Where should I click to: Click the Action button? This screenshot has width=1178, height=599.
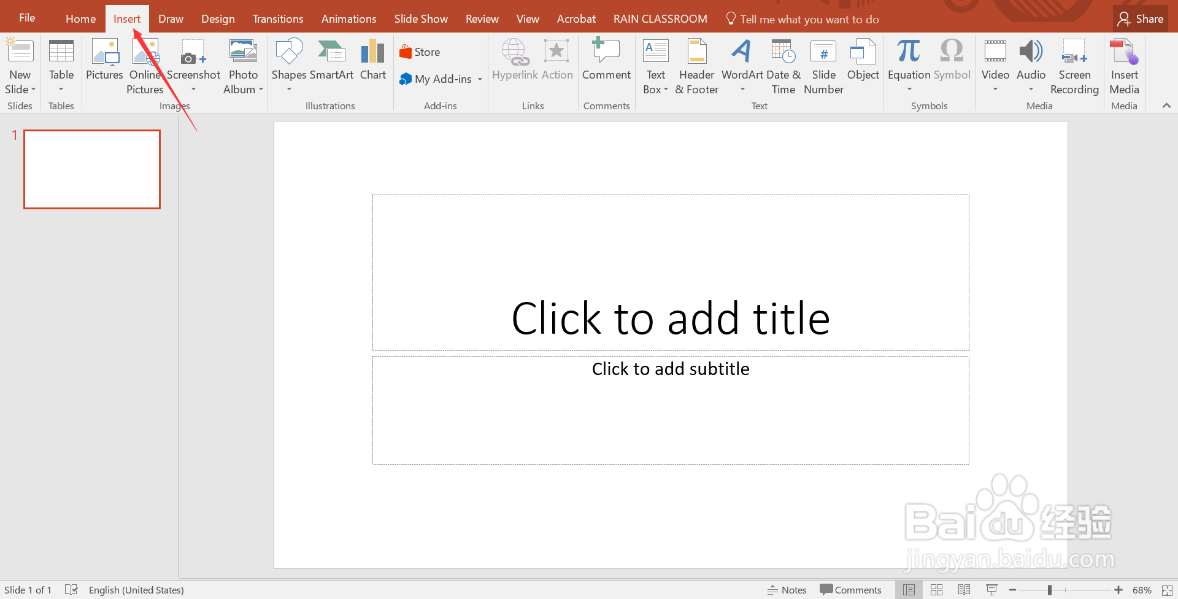coord(557,60)
